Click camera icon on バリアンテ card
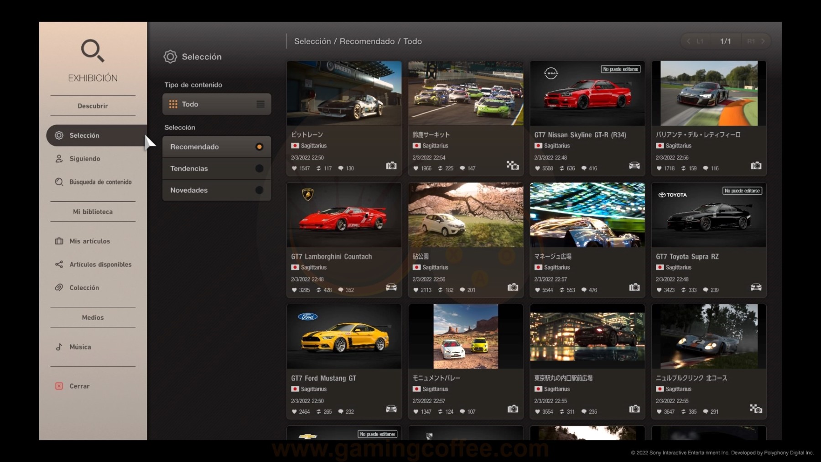This screenshot has height=462, width=821. (756, 166)
